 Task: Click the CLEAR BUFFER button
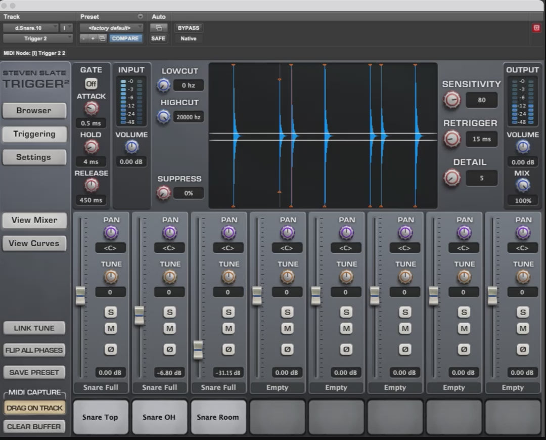pyautogui.click(x=34, y=426)
